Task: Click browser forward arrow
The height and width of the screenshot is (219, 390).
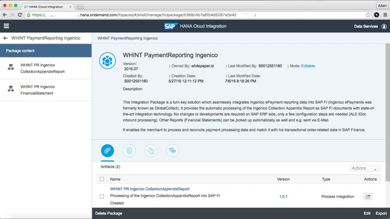Action: pyautogui.click(x=12, y=15)
